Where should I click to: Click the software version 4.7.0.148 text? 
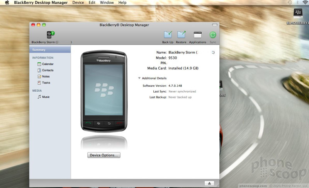(175, 85)
